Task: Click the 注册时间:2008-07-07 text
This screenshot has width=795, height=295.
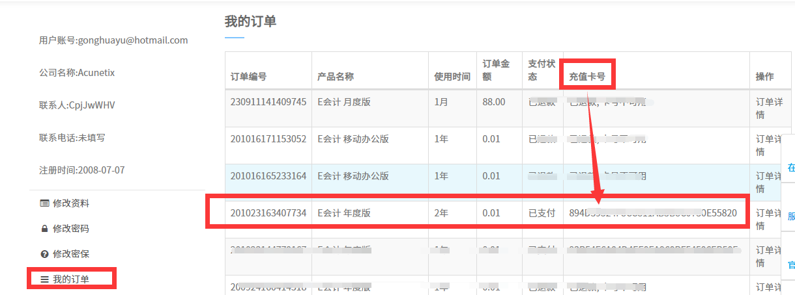Action: (x=81, y=170)
